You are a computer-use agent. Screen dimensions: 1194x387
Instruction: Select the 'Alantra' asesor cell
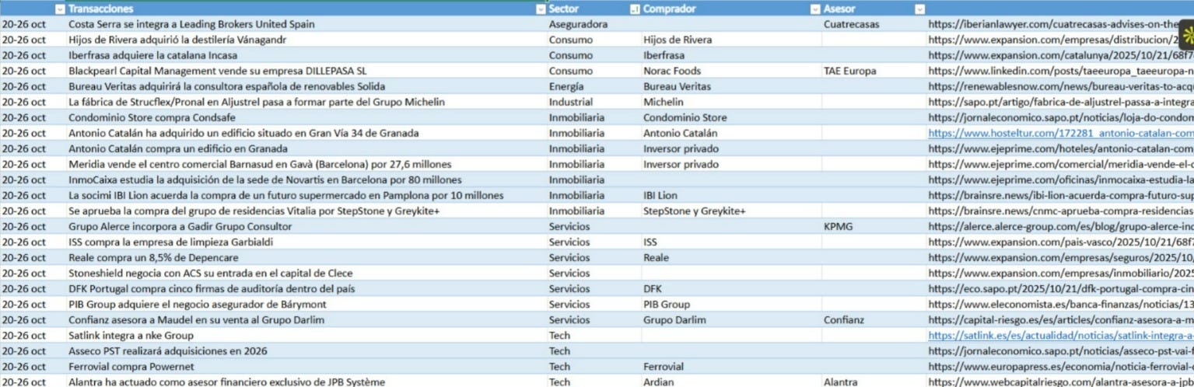point(874,382)
